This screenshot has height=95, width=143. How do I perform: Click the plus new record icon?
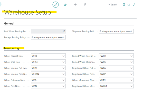click(75, 5)
